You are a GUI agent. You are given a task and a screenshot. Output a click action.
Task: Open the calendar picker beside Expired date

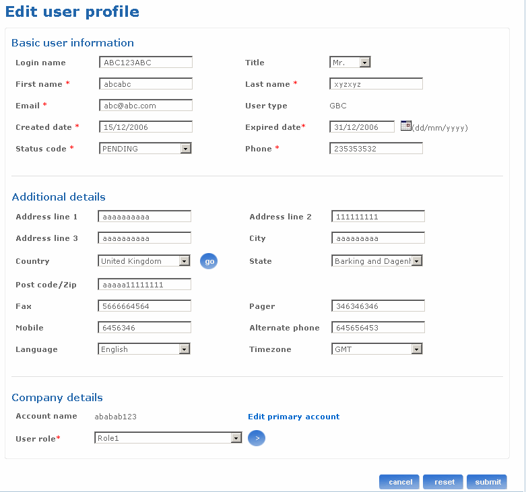pos(406,126)
